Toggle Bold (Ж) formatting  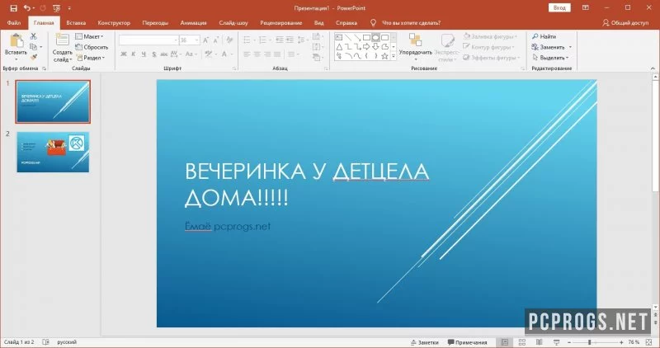(x=123, y=54)
